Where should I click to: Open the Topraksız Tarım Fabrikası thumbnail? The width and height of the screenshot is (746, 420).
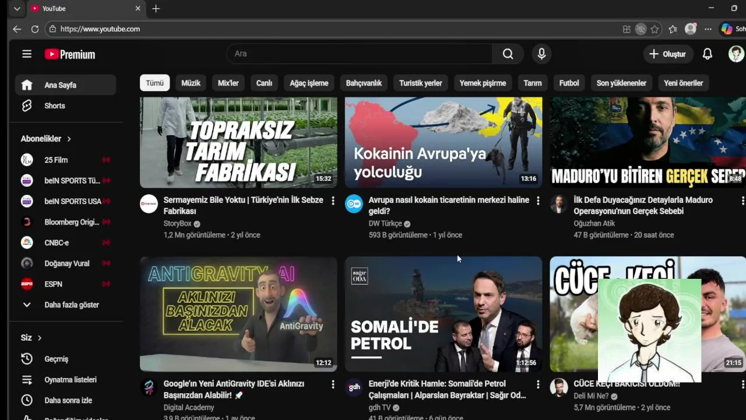pyautogui.click(x=238, y=142)
